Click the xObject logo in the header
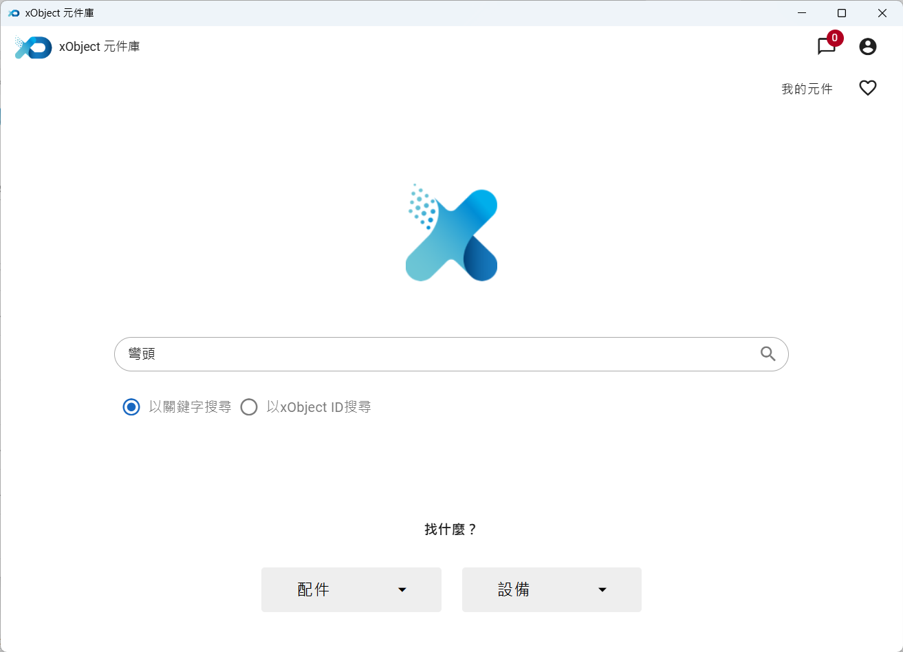 point(33,47)
